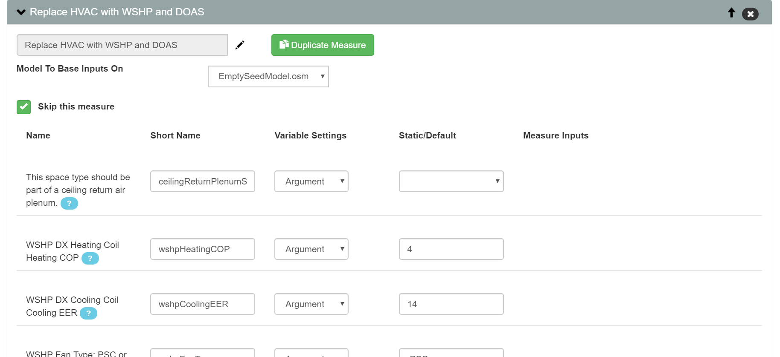Viewport: 780px width, 357px height.
Task: Click the Duplicate Measure button
Action: [x=323, y=45]
